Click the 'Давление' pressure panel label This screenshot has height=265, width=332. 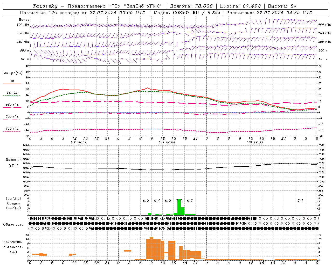[x=13, y=160]
